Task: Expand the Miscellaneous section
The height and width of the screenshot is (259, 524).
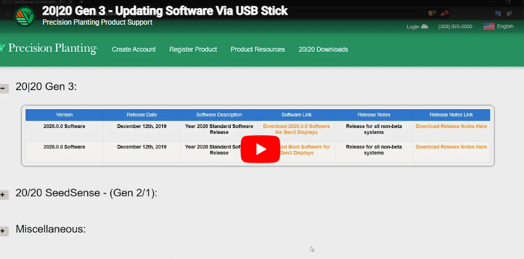Action: coord(4,231)
